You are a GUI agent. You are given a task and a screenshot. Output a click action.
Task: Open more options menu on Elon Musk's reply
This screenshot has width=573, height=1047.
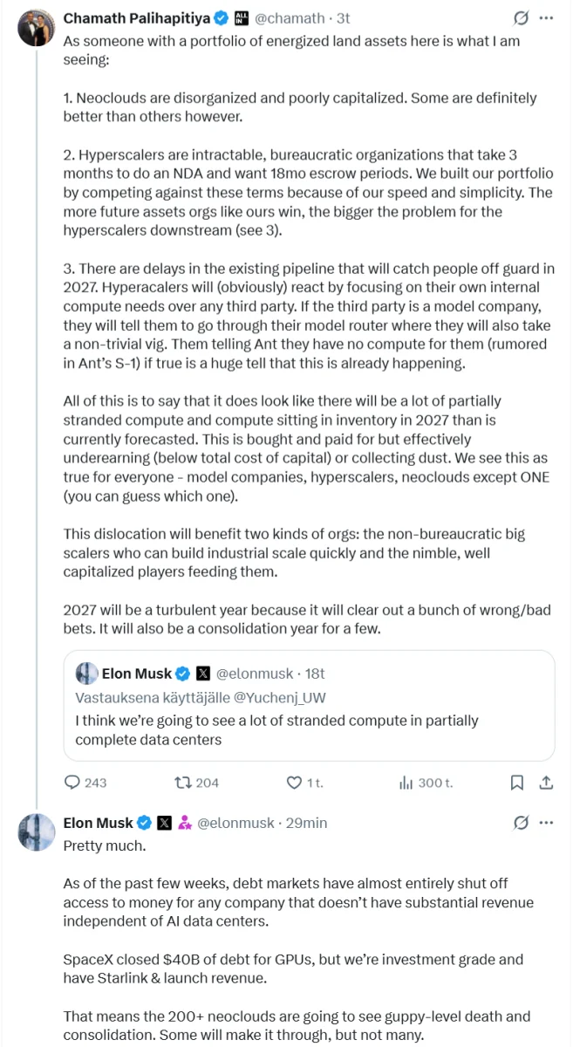coord(547,823)
